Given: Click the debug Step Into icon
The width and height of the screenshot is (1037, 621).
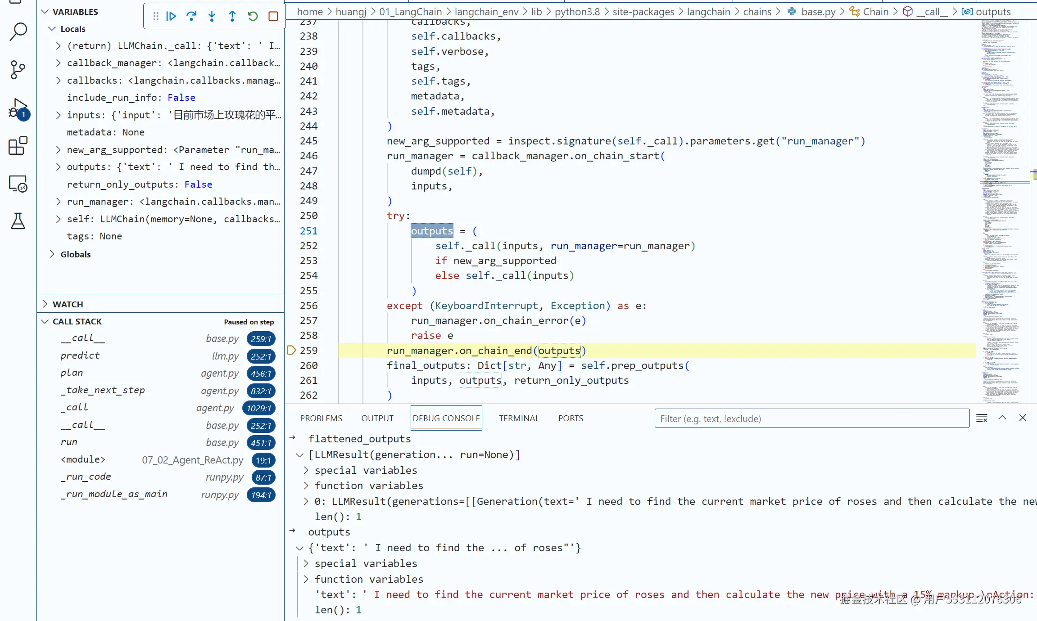Looking at the screenshot, I should point(212,16).
